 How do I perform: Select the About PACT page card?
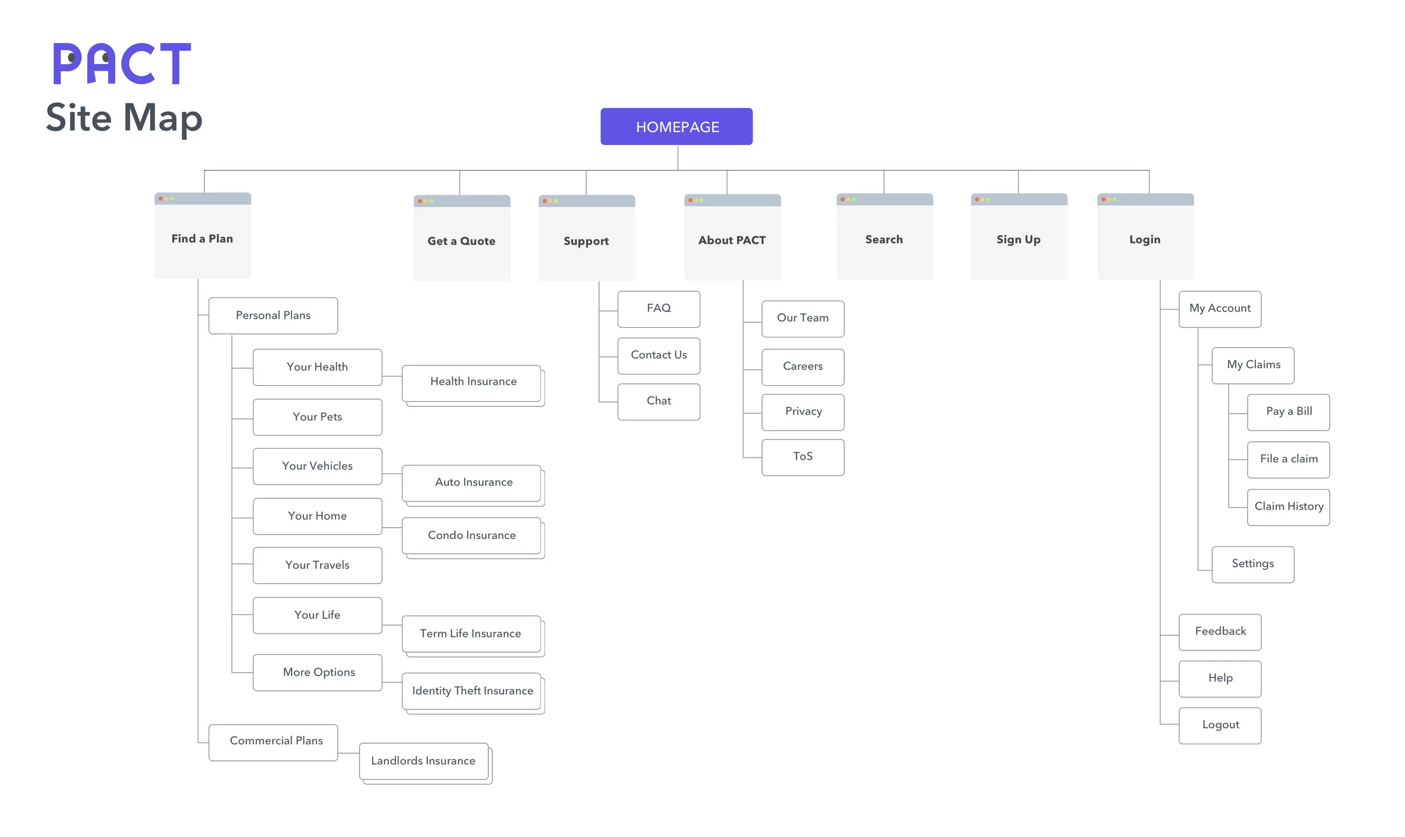click(x=732, y=239)
